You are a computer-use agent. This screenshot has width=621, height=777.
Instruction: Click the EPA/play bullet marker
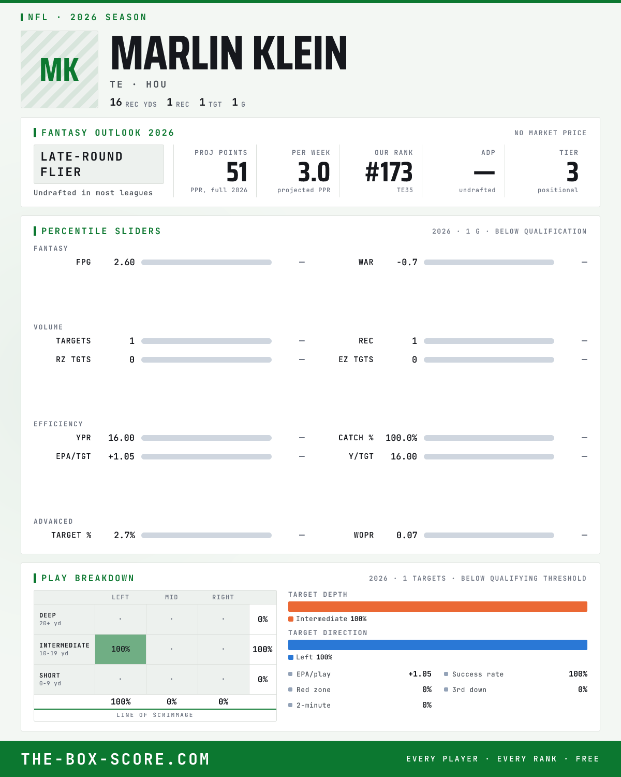290,674
